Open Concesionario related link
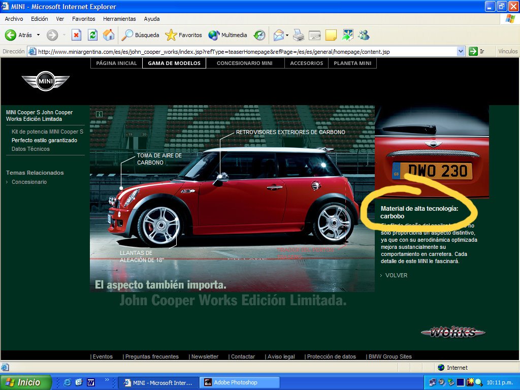Viewport: 520px width, 390px height. (x=29, y=182)
